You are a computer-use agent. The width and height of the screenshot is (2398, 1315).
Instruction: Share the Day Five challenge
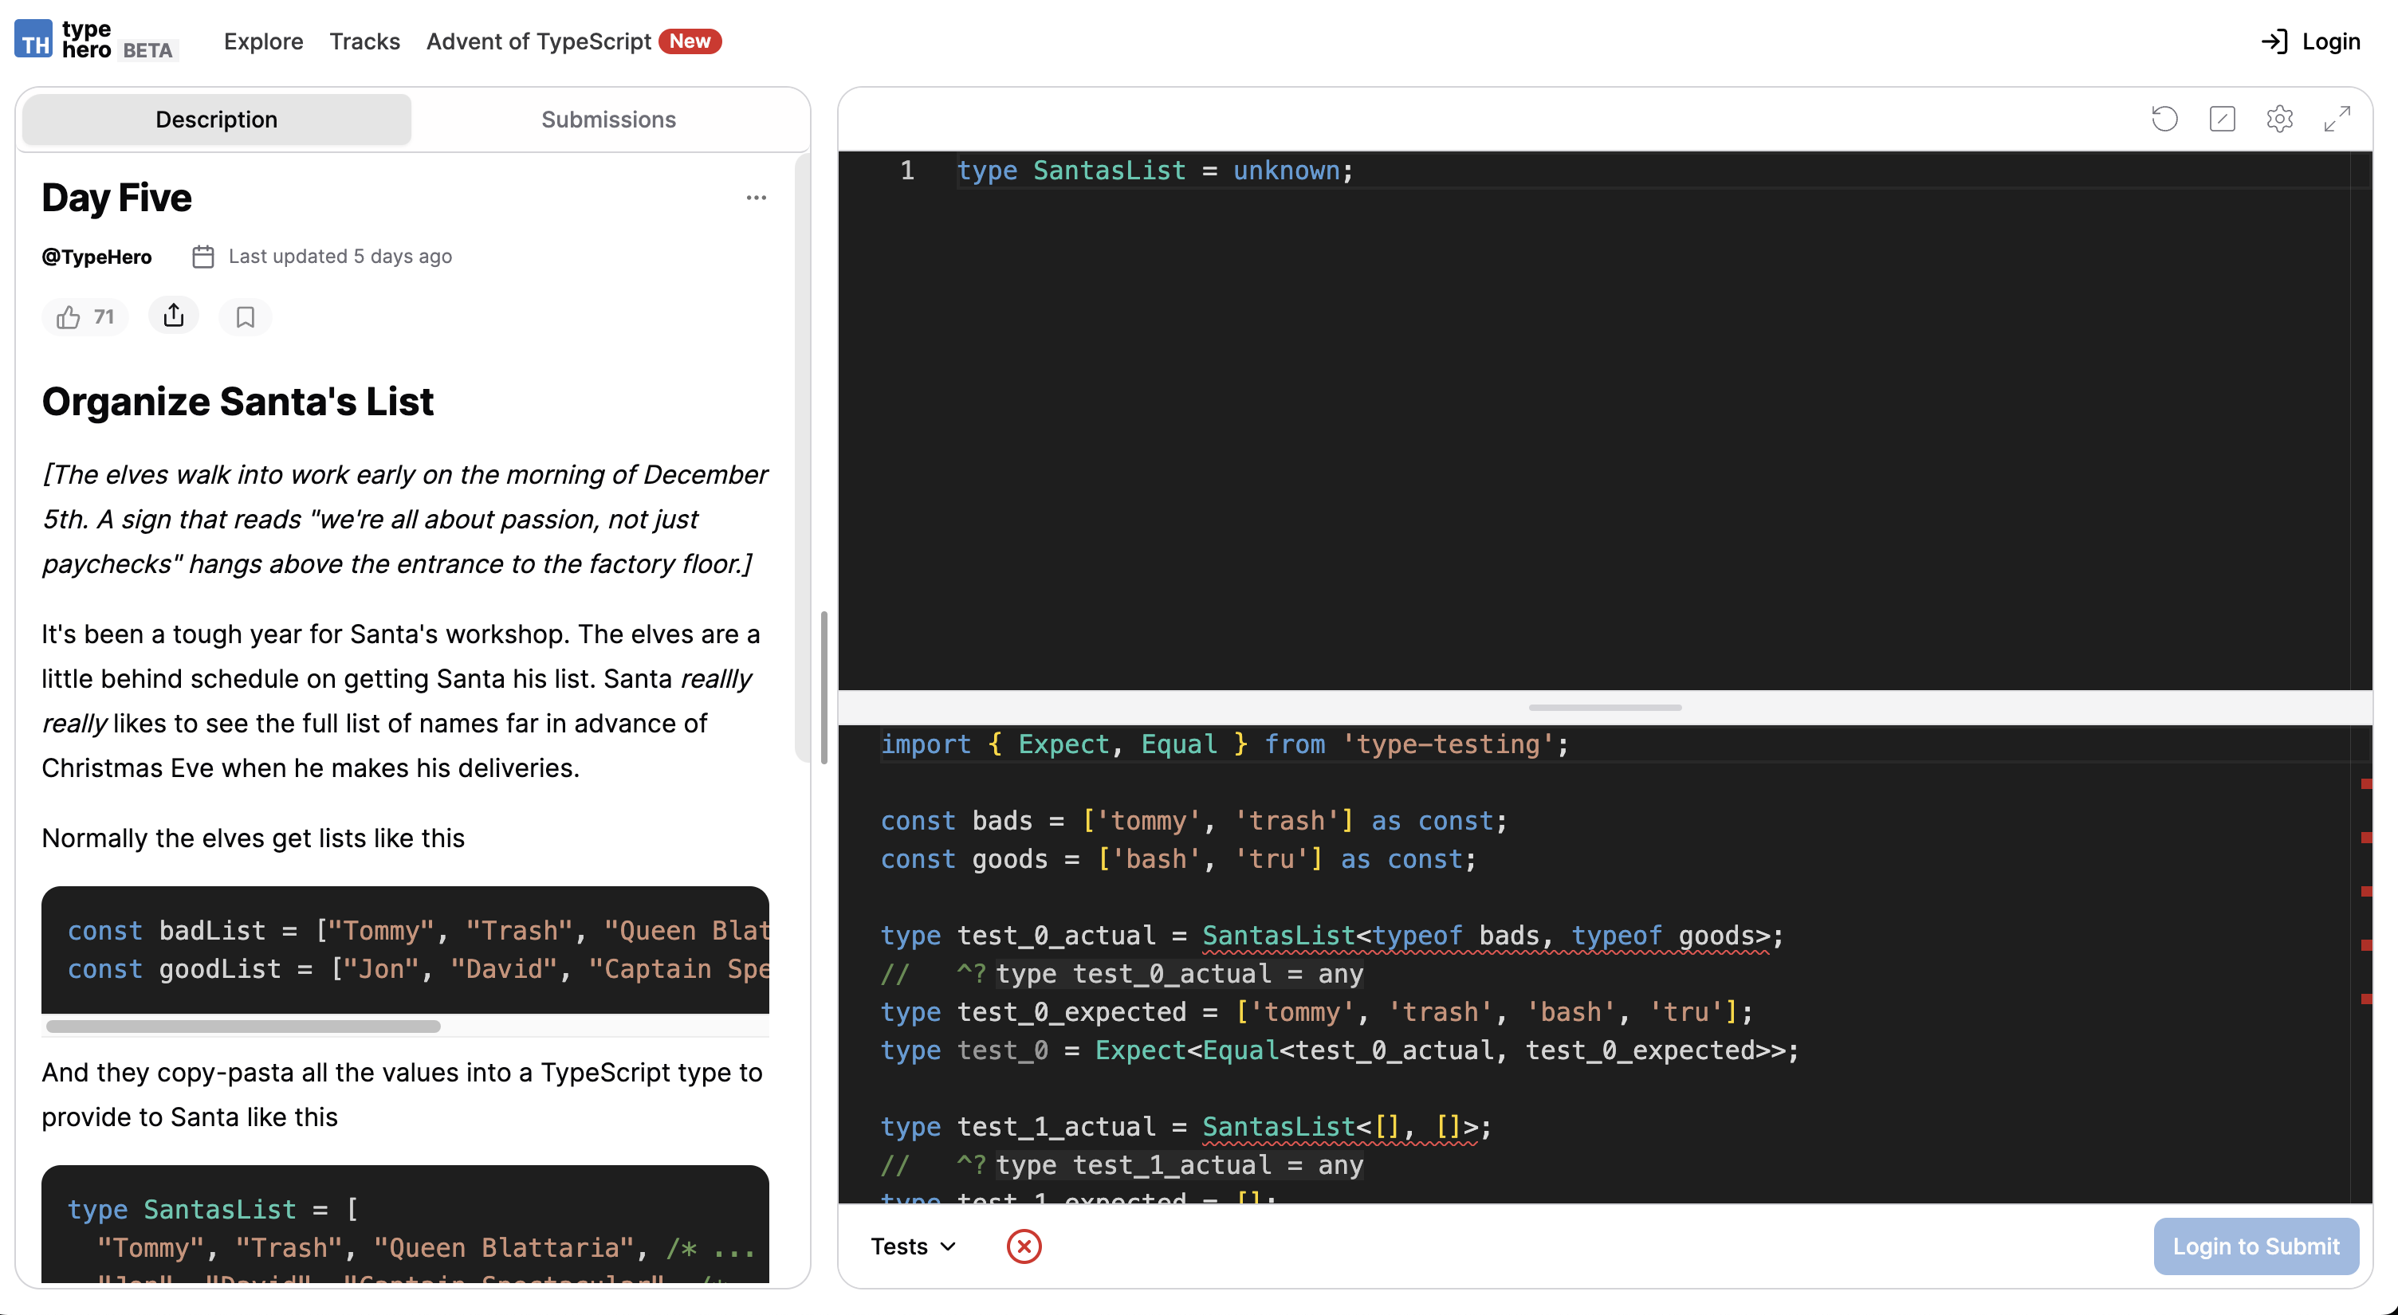coord(173,316)
